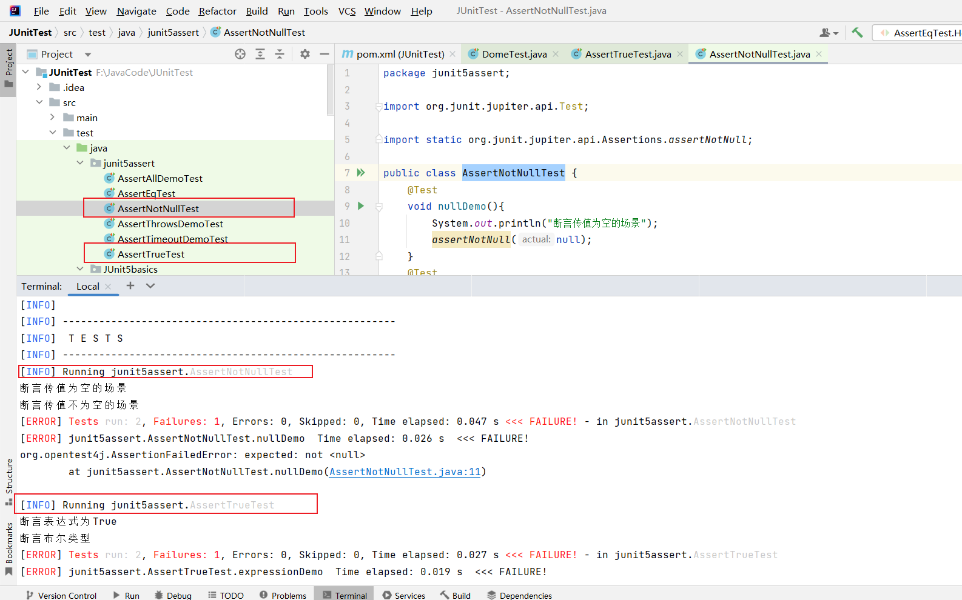Expand the .idea folder node
This screenshot has height=600, width=962.
pyautogui.click(x=39, y=87)
